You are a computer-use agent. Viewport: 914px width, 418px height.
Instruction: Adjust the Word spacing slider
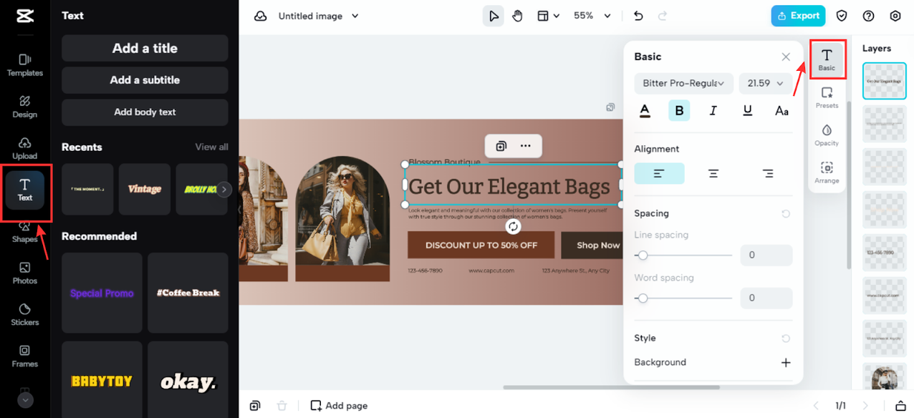pyautogui.click(x=683, y=298)
